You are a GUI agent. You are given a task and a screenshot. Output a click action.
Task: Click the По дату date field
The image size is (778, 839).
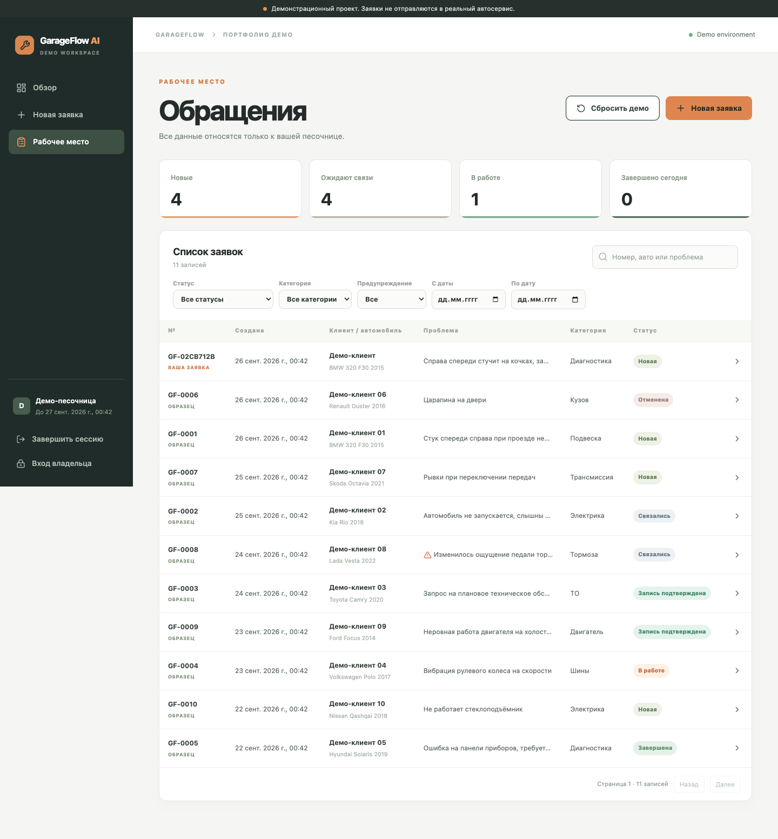point(548,299)
